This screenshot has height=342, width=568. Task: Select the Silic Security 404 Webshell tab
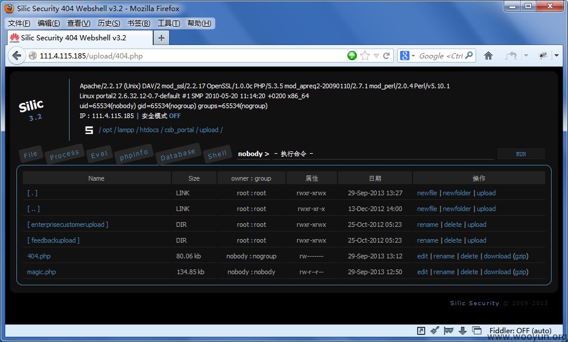point(80,37)
